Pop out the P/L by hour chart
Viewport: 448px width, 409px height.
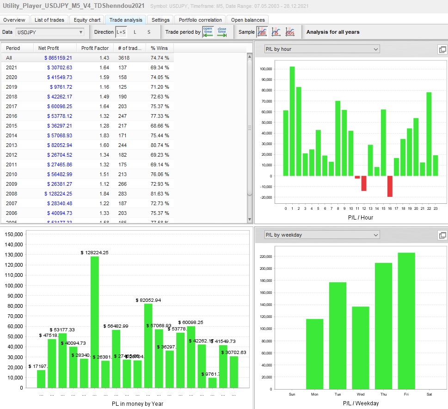[x=442, y=49]
